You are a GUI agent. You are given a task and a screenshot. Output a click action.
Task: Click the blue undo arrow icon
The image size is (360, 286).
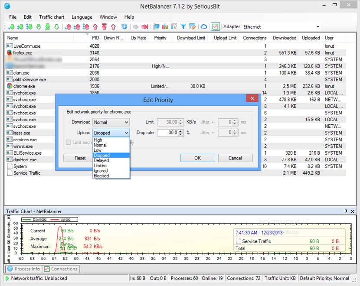(x=124, y=26)
